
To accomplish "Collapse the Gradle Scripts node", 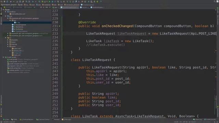I will tap(3, 57).
